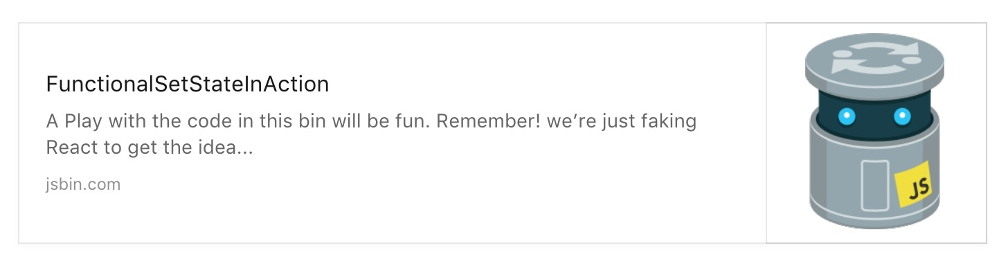Click the robot's right blue eye

[x=902, y=116]
